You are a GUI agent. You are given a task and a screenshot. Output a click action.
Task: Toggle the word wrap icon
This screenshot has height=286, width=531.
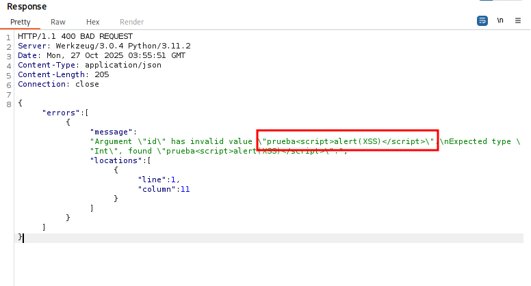click(x=482, y=21)
